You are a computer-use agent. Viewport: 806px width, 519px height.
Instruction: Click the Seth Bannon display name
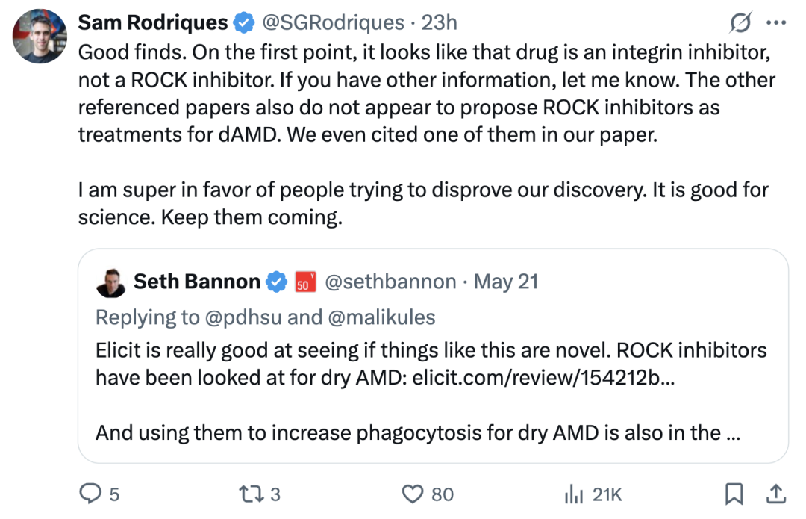196,282
